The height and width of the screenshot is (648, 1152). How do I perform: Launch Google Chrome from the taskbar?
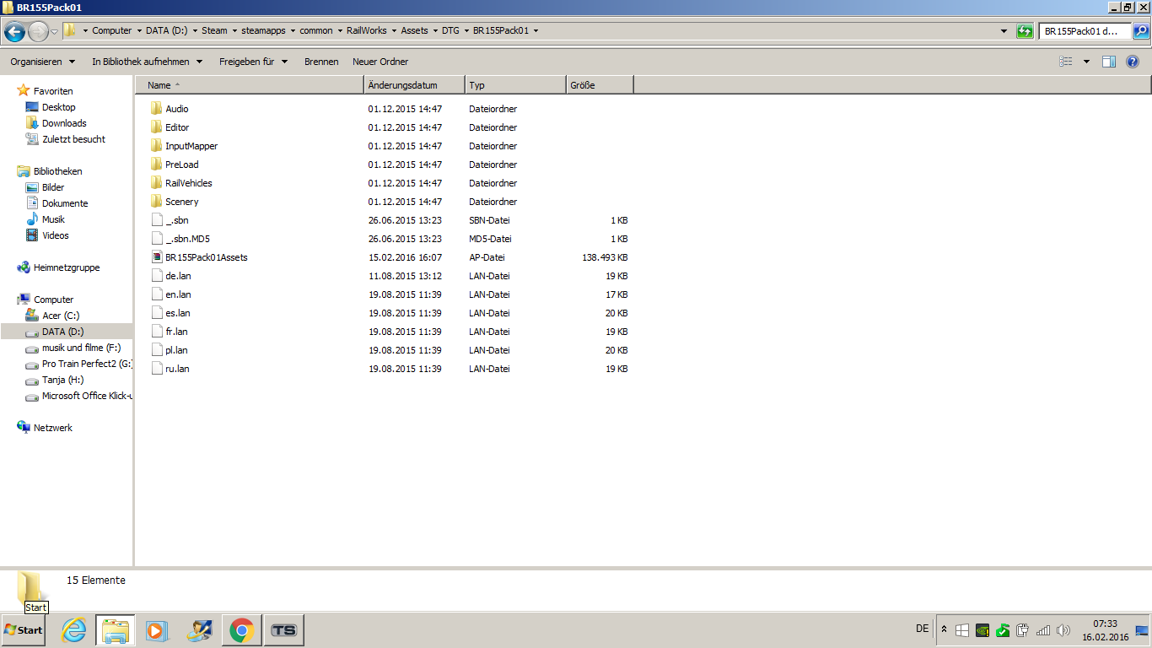pyautogui.click(x=242, y=630)
